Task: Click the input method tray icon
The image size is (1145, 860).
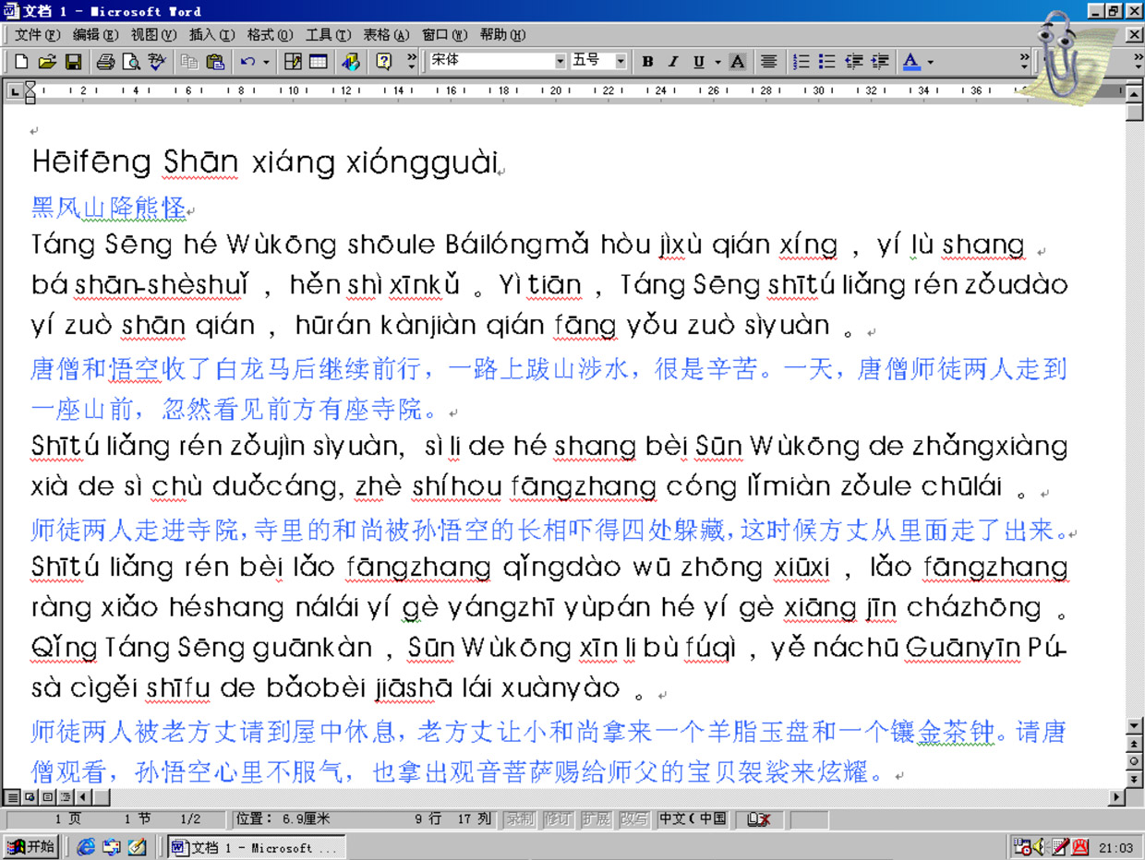Action: click(1080, 846)
